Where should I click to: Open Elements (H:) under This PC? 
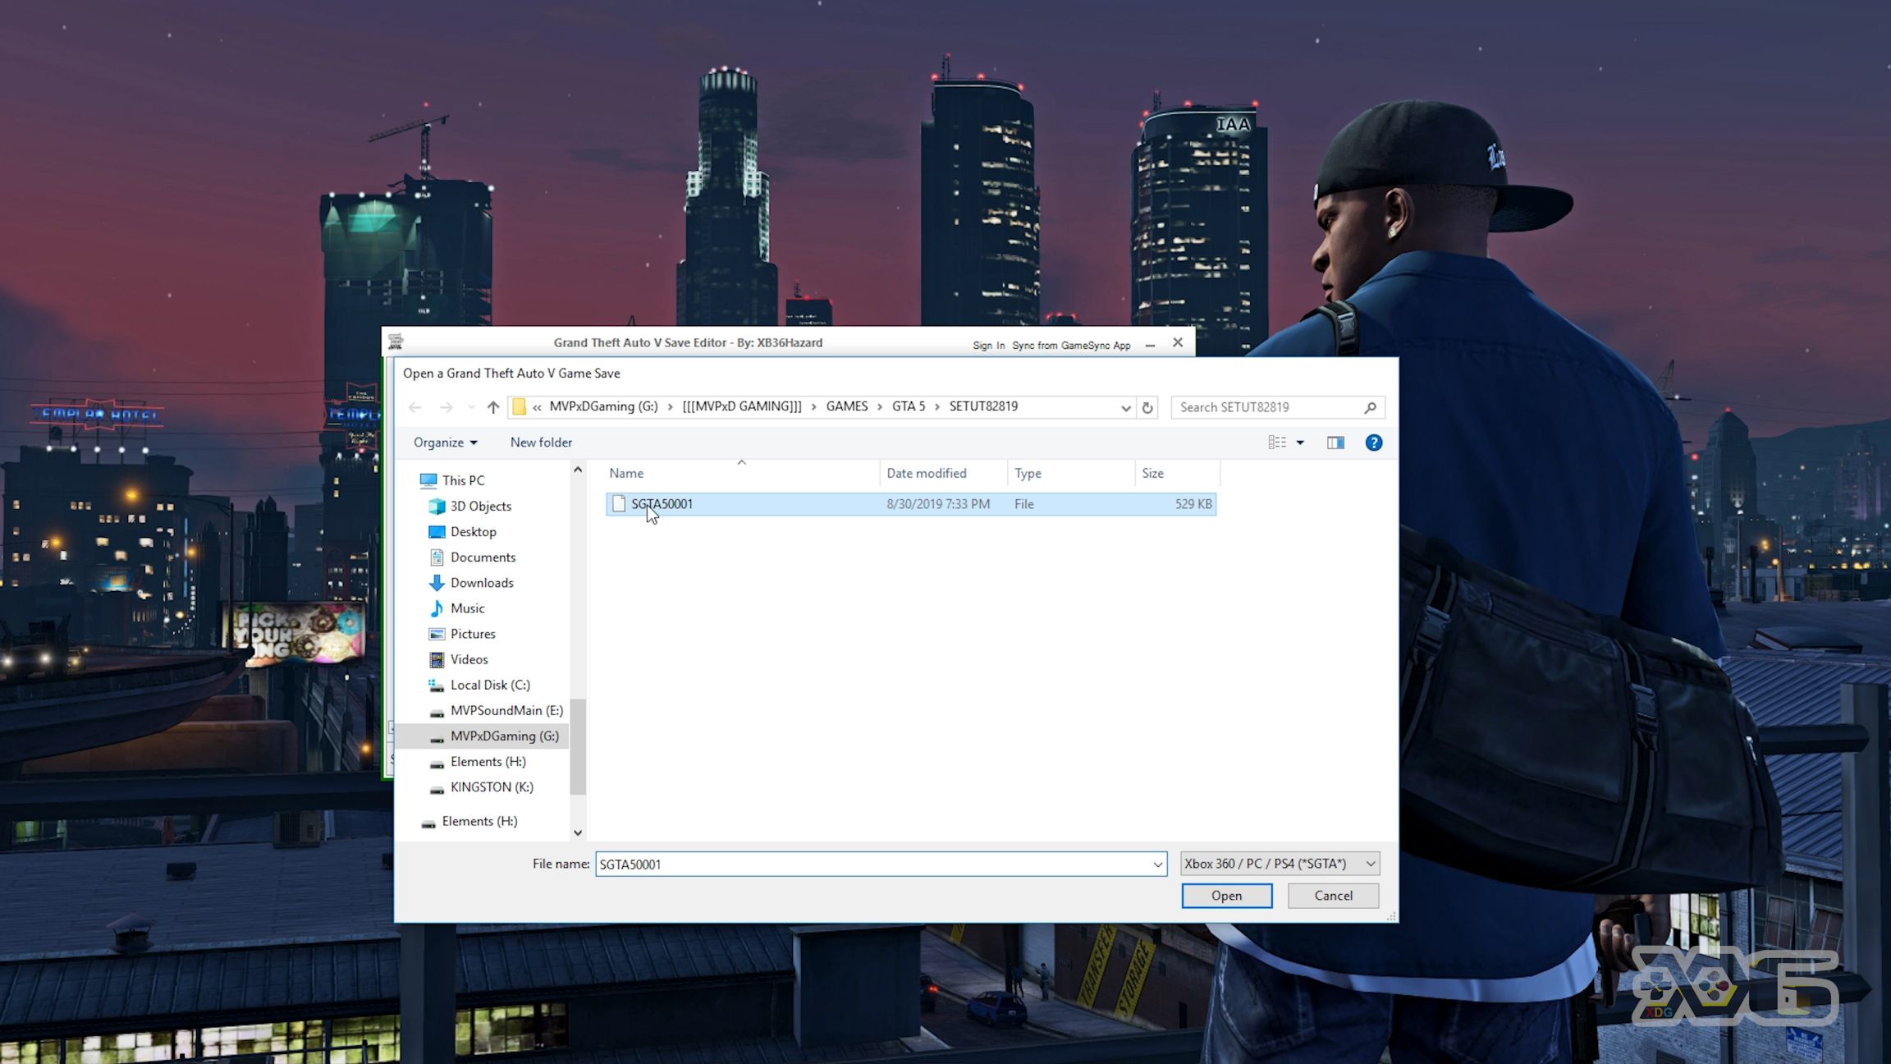click(488, 761)
